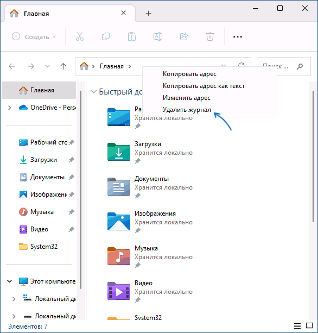Click the home icon in address bar
Screen dimensions: 318x333
[84, 66]
